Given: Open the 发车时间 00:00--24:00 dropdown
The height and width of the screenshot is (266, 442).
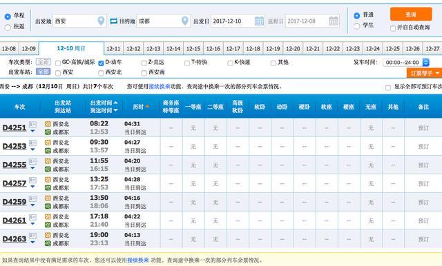Looking at the screenshot, I should click(x=405, y=63).
